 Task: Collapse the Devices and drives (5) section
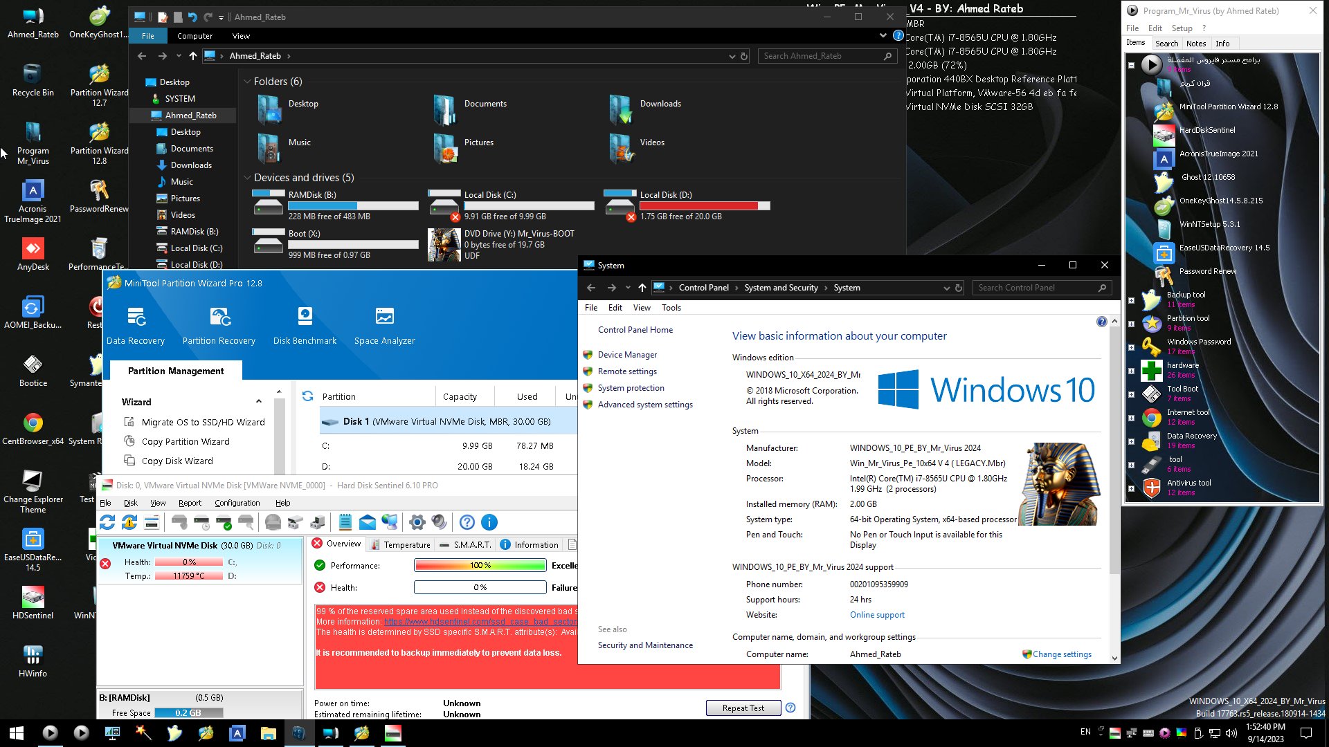(x=247, y=178)
